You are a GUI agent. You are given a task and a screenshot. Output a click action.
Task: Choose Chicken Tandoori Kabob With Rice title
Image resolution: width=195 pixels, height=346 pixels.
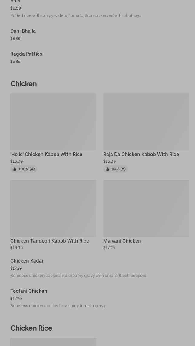[50, 241]
